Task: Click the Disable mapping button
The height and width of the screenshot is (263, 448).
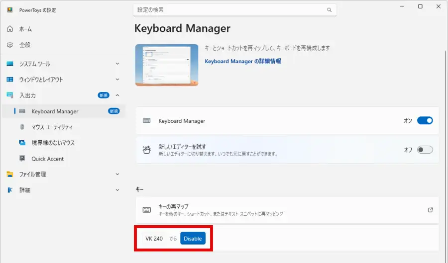Action: tap(193, 239)
